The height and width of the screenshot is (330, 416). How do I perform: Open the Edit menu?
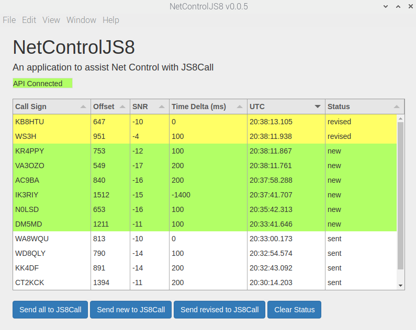29,20
